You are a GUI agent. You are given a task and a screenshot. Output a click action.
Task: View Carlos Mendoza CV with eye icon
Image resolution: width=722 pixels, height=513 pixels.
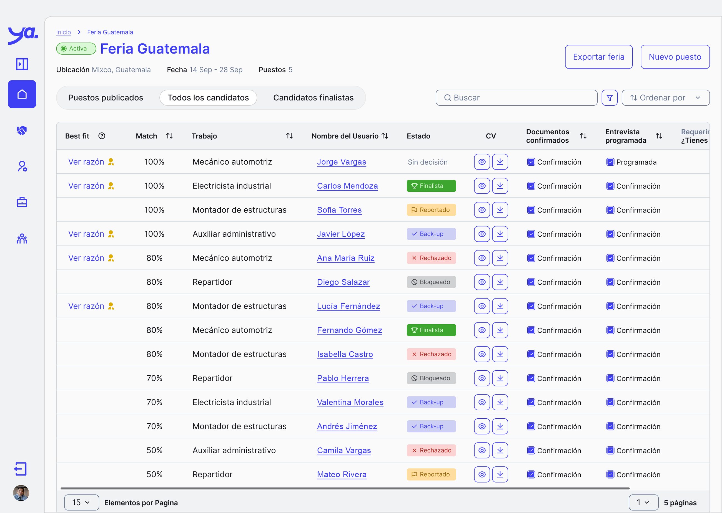click(x=482, y=186)
